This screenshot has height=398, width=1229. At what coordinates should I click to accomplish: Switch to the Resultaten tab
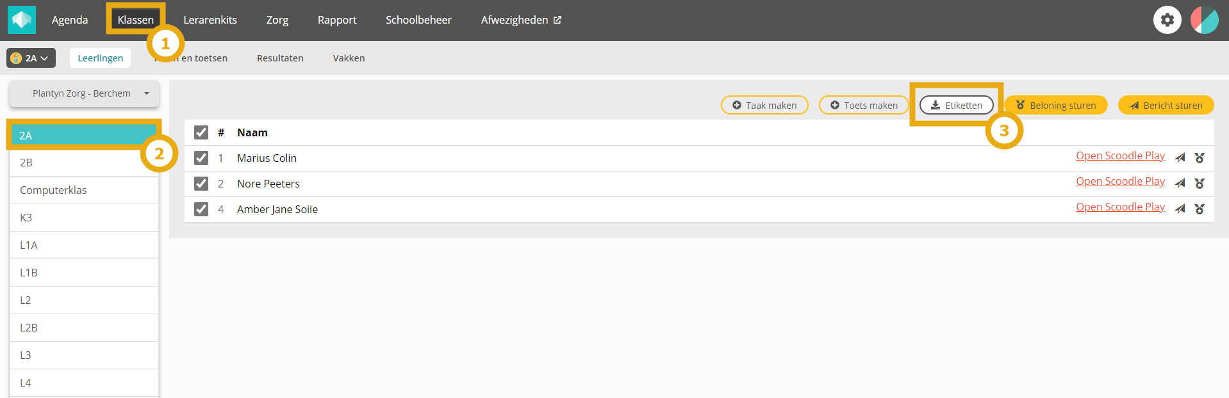pyautogui.click(x=280, y=58)
